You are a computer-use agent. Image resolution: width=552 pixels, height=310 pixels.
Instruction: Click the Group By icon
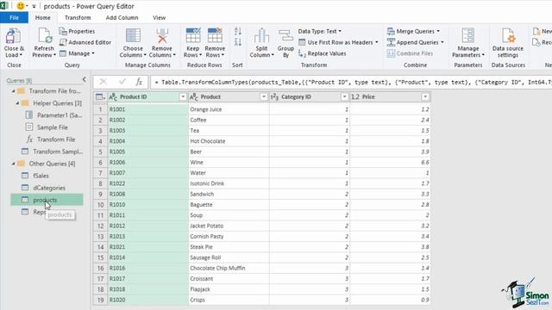pyautogui.click(x=285, y=36)
